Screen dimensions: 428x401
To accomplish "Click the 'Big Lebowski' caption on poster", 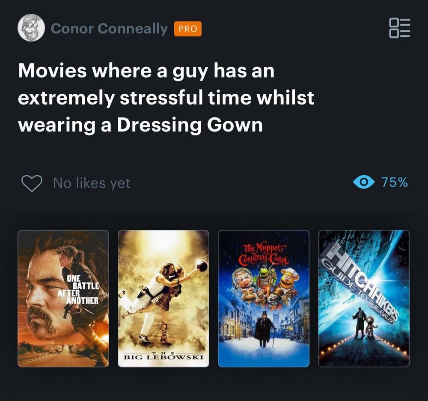I will [163, 356].
